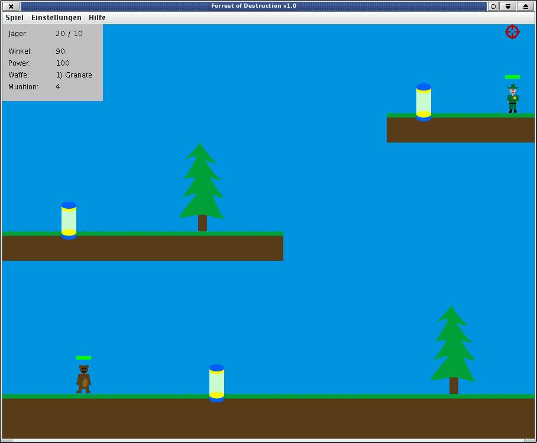Click the Waffe value 1) Granate
Screen dimensions: 537x443
pyautogui.click(x=74, y=75)
